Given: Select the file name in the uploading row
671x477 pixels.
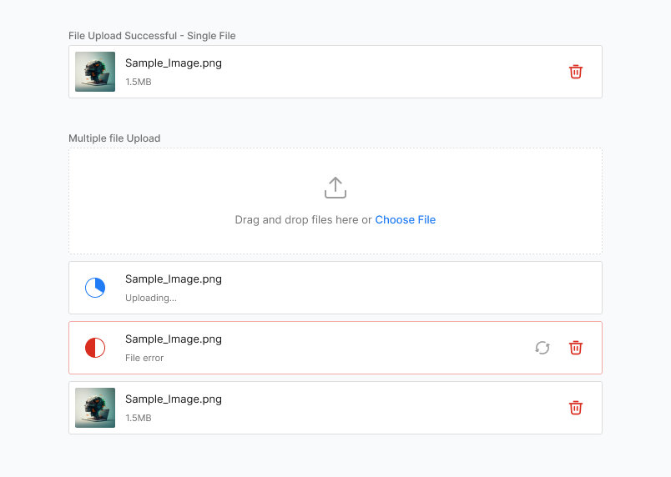Looking at the screenshot, I should click(173, 279).
